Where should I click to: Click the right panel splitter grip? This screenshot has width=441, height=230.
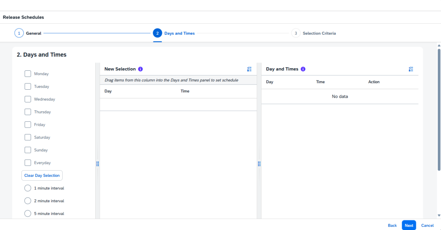click(x=259, y=164)
